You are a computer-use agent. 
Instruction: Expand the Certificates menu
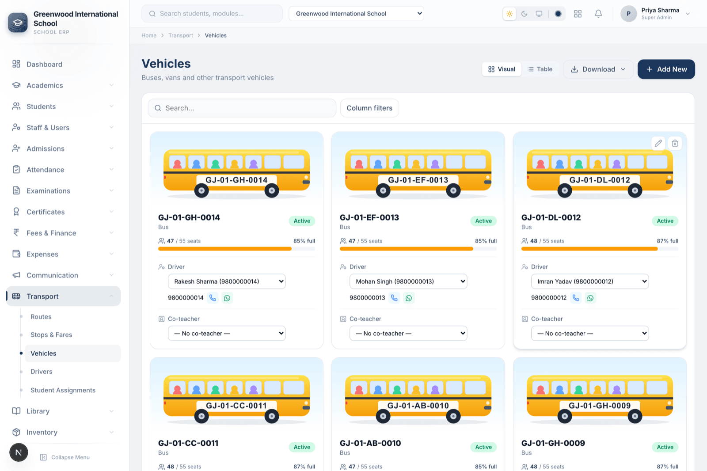pyautogui.click(x=63, y=212)
